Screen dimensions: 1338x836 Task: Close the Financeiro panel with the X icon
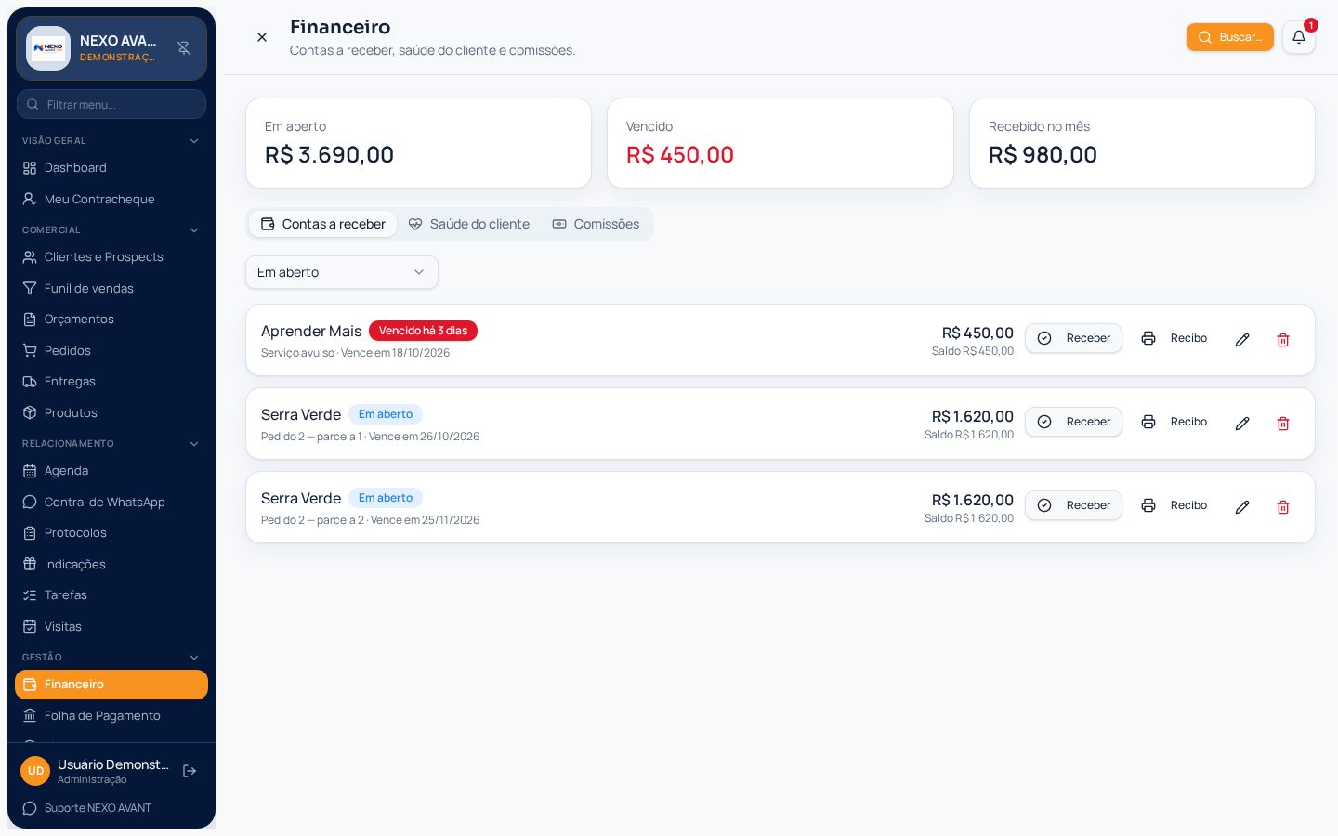coord(262,37)
